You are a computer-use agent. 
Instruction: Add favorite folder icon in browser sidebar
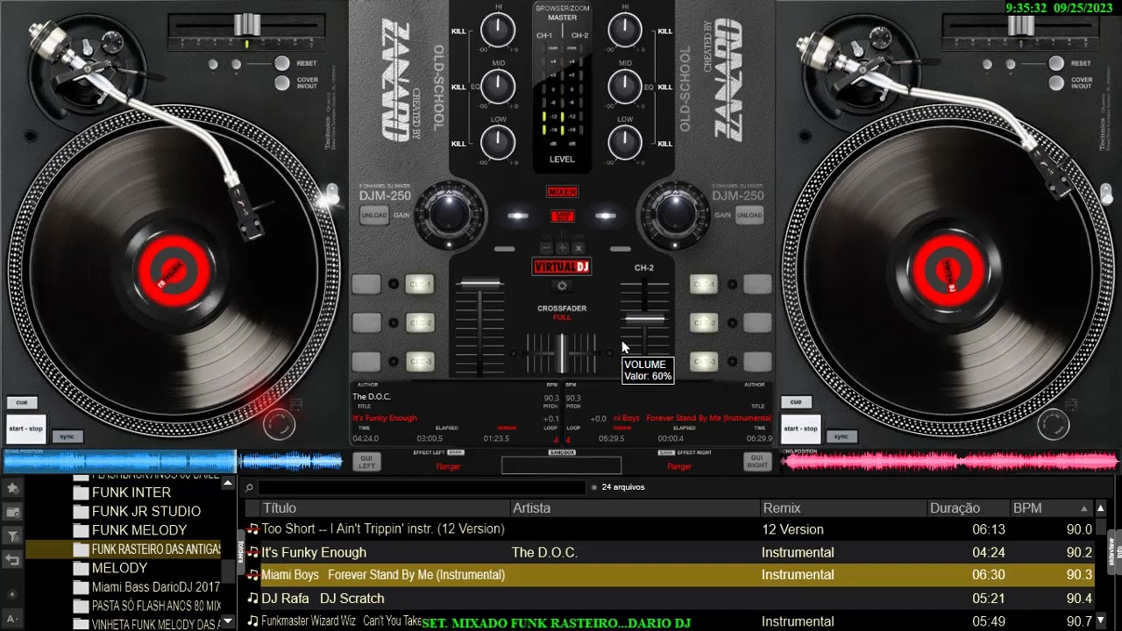click(13, 488)
